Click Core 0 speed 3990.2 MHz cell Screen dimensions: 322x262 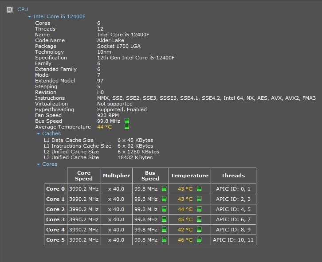coord(84,189)
